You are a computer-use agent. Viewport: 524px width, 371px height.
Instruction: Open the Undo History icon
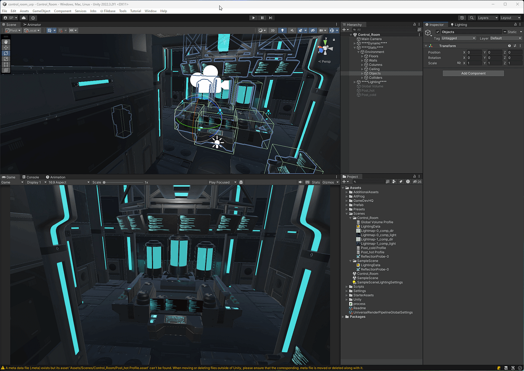[x=462, y=18]
